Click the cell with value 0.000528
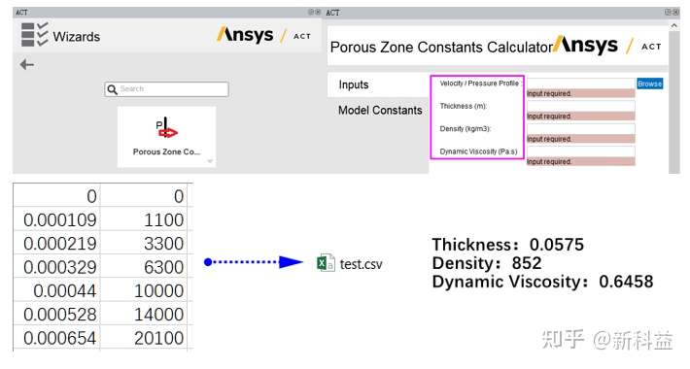Screen dimensions: 690x369 [x=56, y=314]
